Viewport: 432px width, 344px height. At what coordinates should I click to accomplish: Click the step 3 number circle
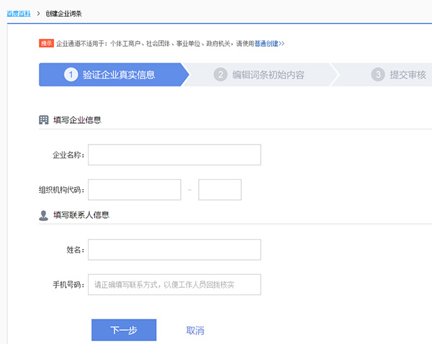point(378,75)
